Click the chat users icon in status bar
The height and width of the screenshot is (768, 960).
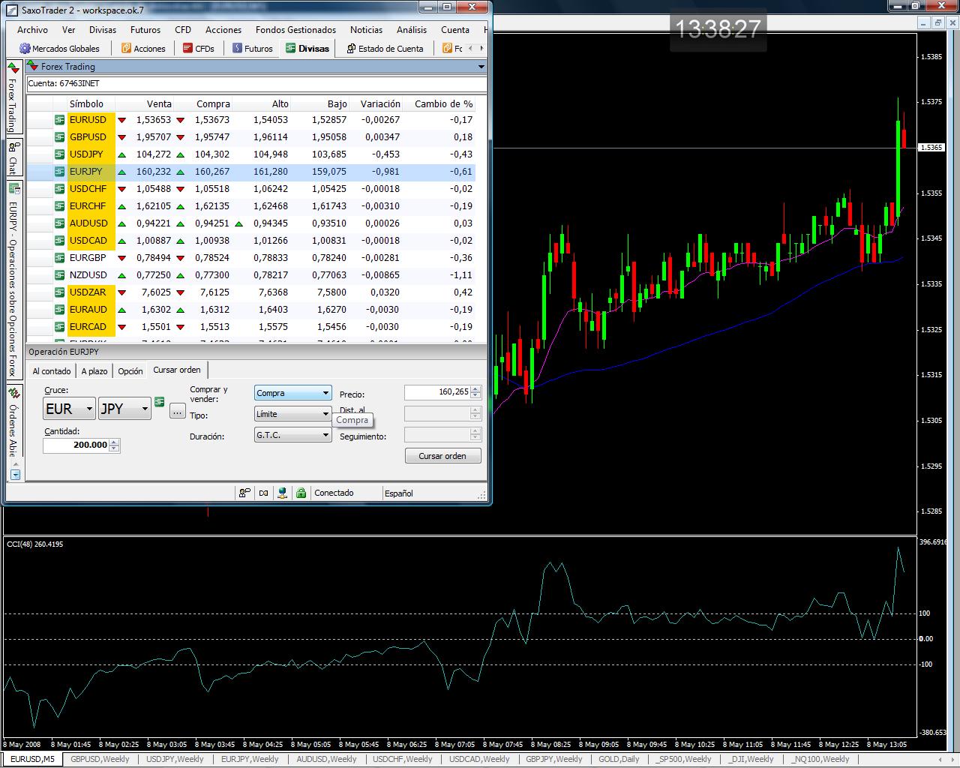244,493
